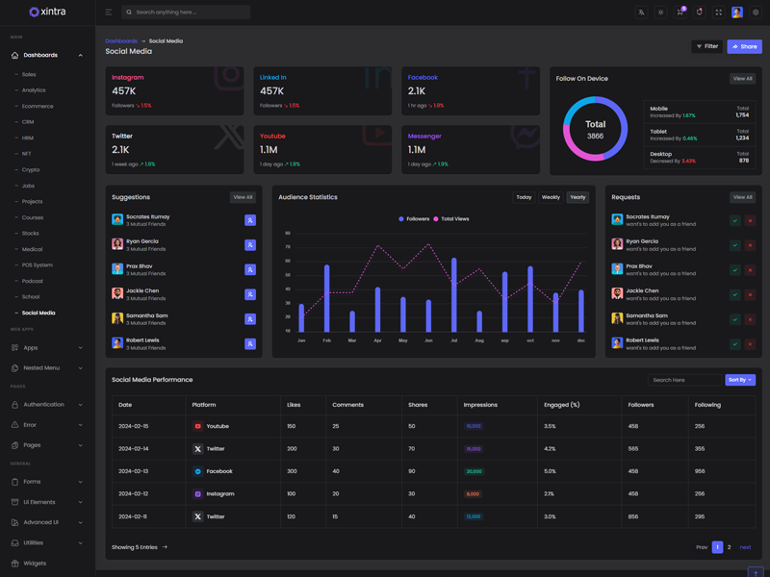Open the shopping cart icon
Screen dimensions: 770x577
[680, 13]
